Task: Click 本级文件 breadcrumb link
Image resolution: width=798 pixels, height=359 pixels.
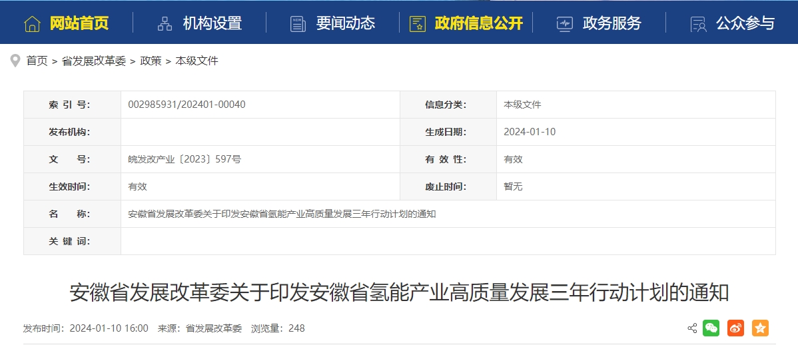Action: (197, 61)
